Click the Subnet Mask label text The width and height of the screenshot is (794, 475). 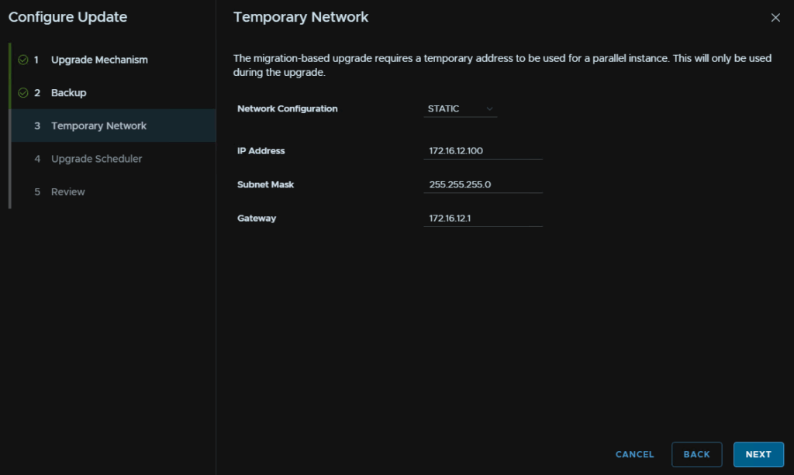265,184
